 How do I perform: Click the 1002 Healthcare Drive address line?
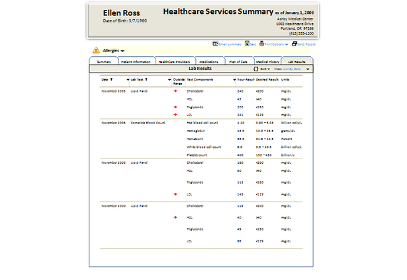click(x=294, y=24)
